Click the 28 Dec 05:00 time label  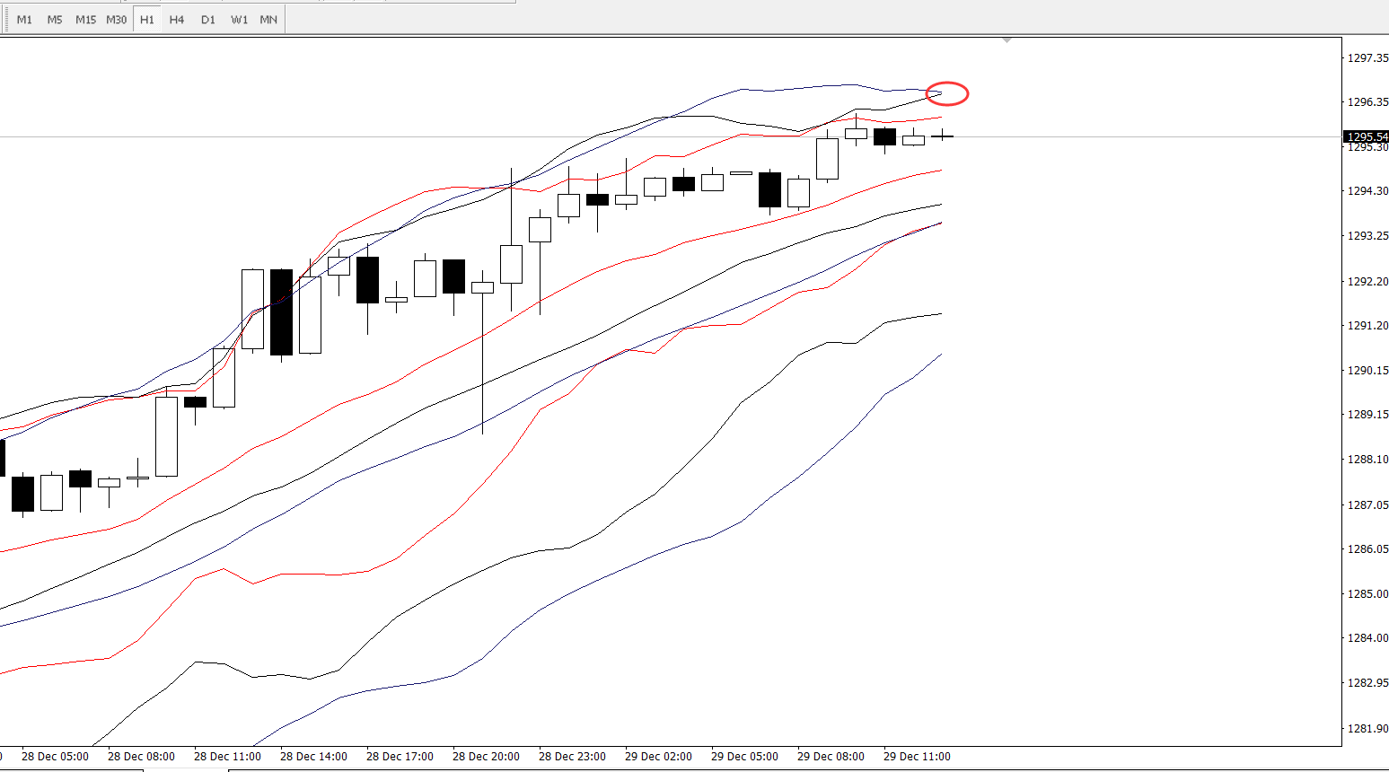(x=55, y=757)
